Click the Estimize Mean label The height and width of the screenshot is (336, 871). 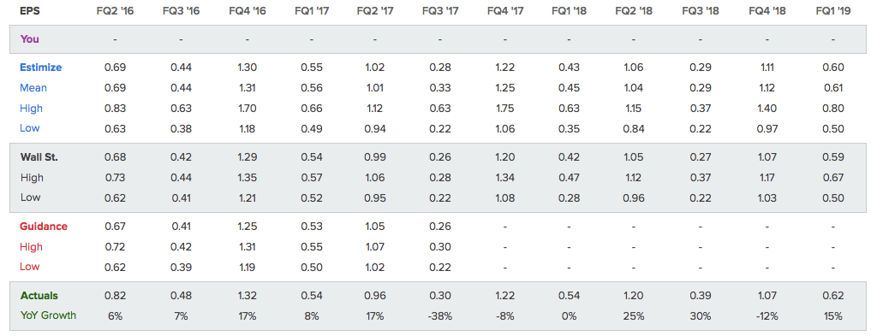pos(33,87)
